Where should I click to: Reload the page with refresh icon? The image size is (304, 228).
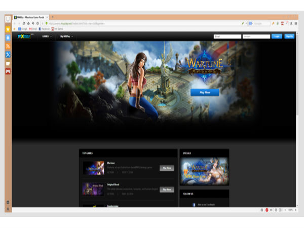24,23
